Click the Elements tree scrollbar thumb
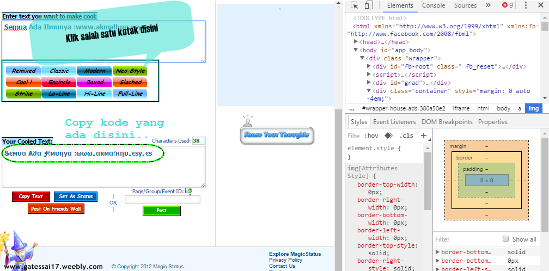549x271 pixels. pyautogui.click(x=545, y=26)
